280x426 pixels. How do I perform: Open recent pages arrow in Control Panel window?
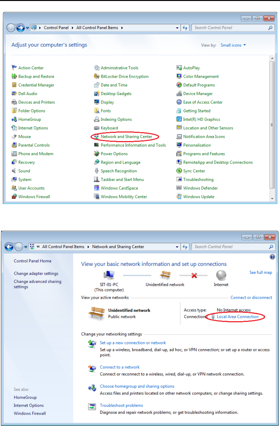click(28, 28)
